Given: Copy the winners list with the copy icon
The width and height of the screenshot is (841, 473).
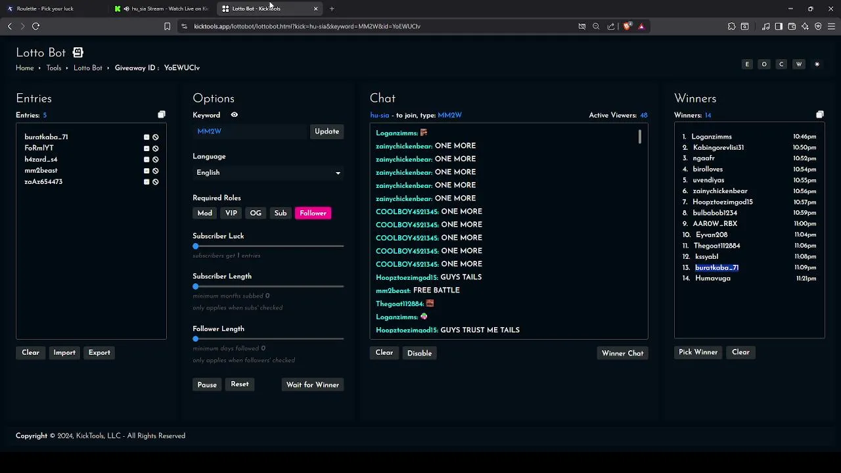Looking at the screenshot, I should coord(820,115).
